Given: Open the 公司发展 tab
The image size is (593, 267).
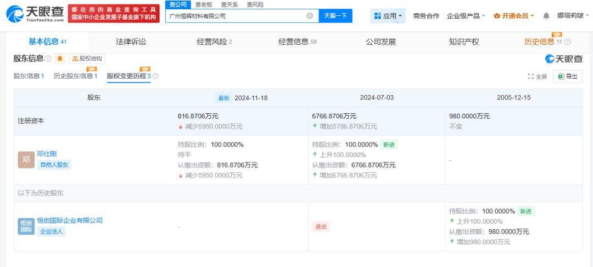Looking at the screenshot, I should pos(381,42).
